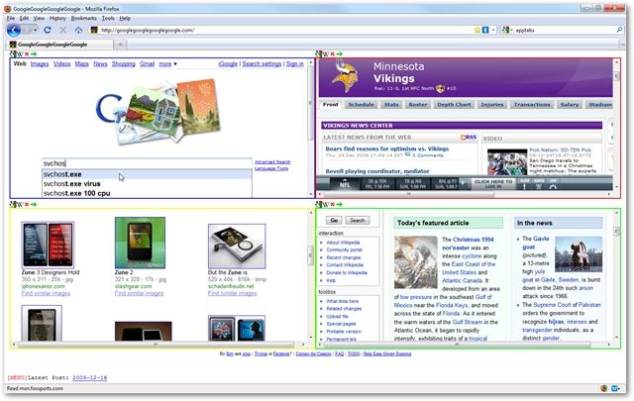634x401 pixels.
Task: Click green arrow above the Google pane
Action: pyautogui.click(x=34, y=53)
